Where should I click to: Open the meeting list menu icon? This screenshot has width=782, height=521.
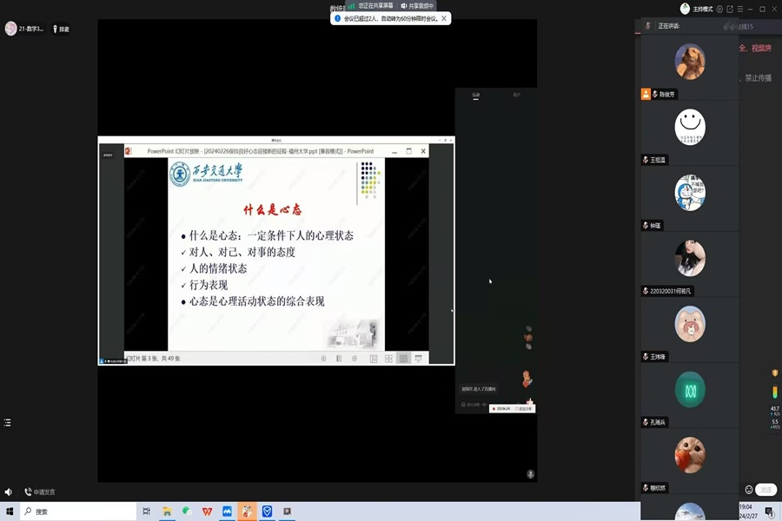click(8, 423)
